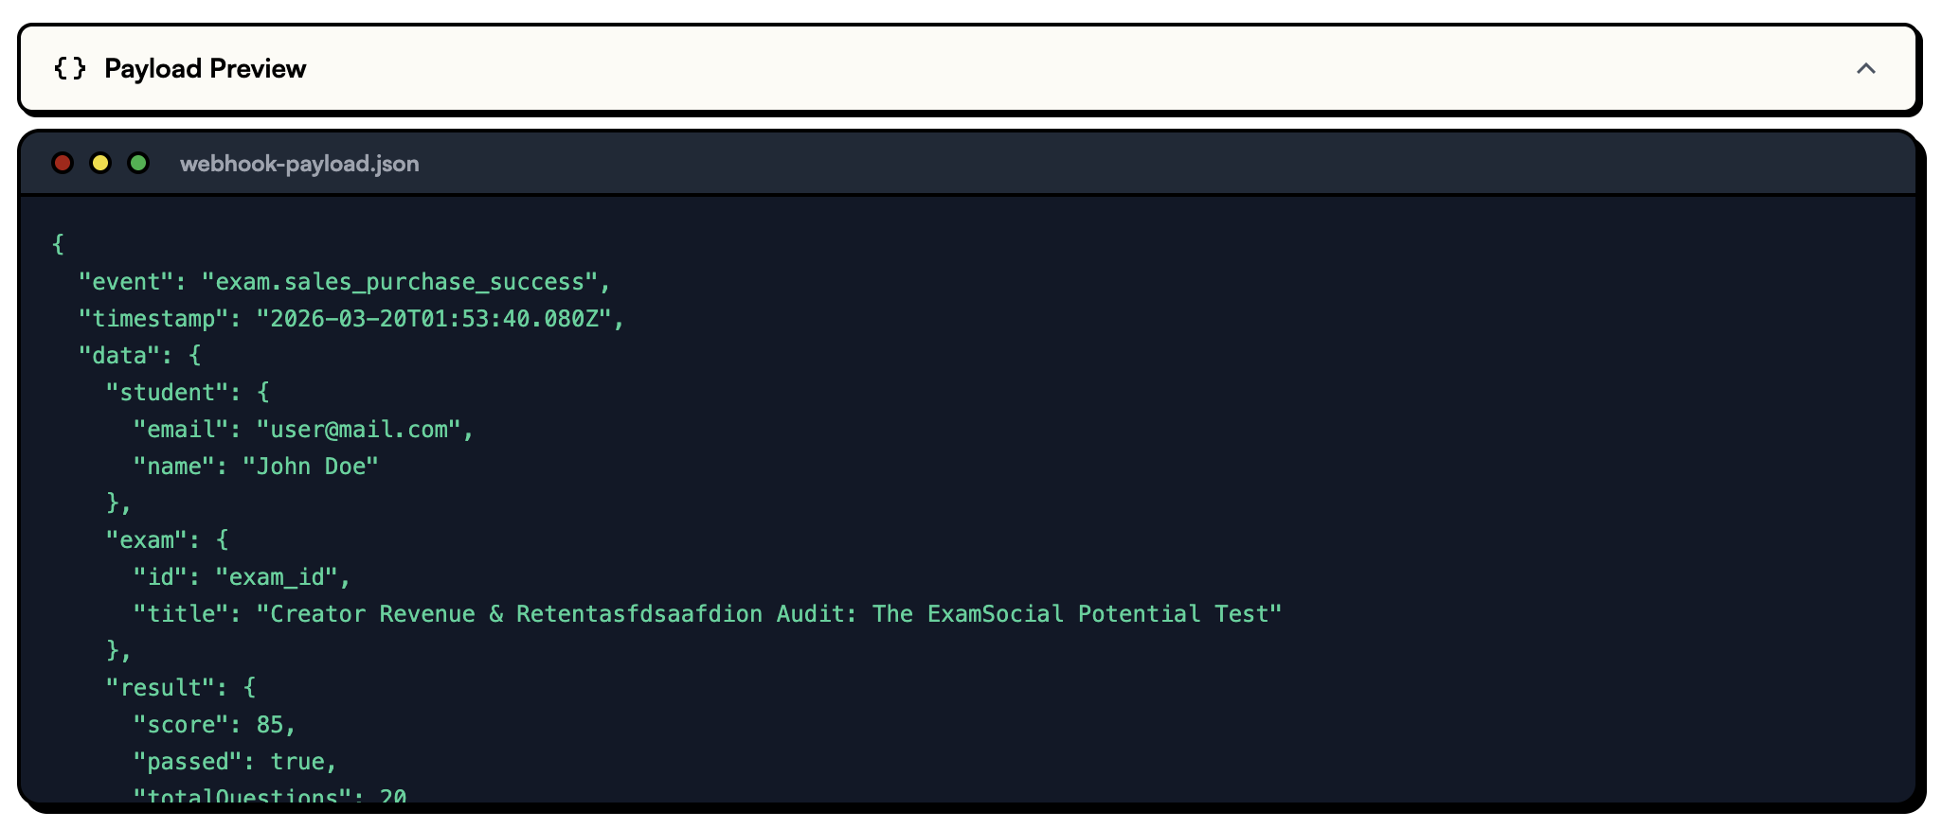Click the timestamp value 2026-03-20T01:53:40.080Z
The image size is (1942, 829).
(435, 319)
